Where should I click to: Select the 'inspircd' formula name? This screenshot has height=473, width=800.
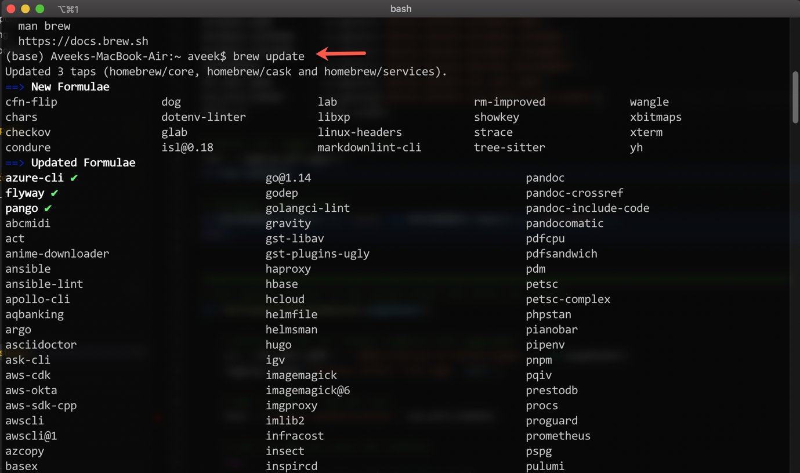(291, 466)
